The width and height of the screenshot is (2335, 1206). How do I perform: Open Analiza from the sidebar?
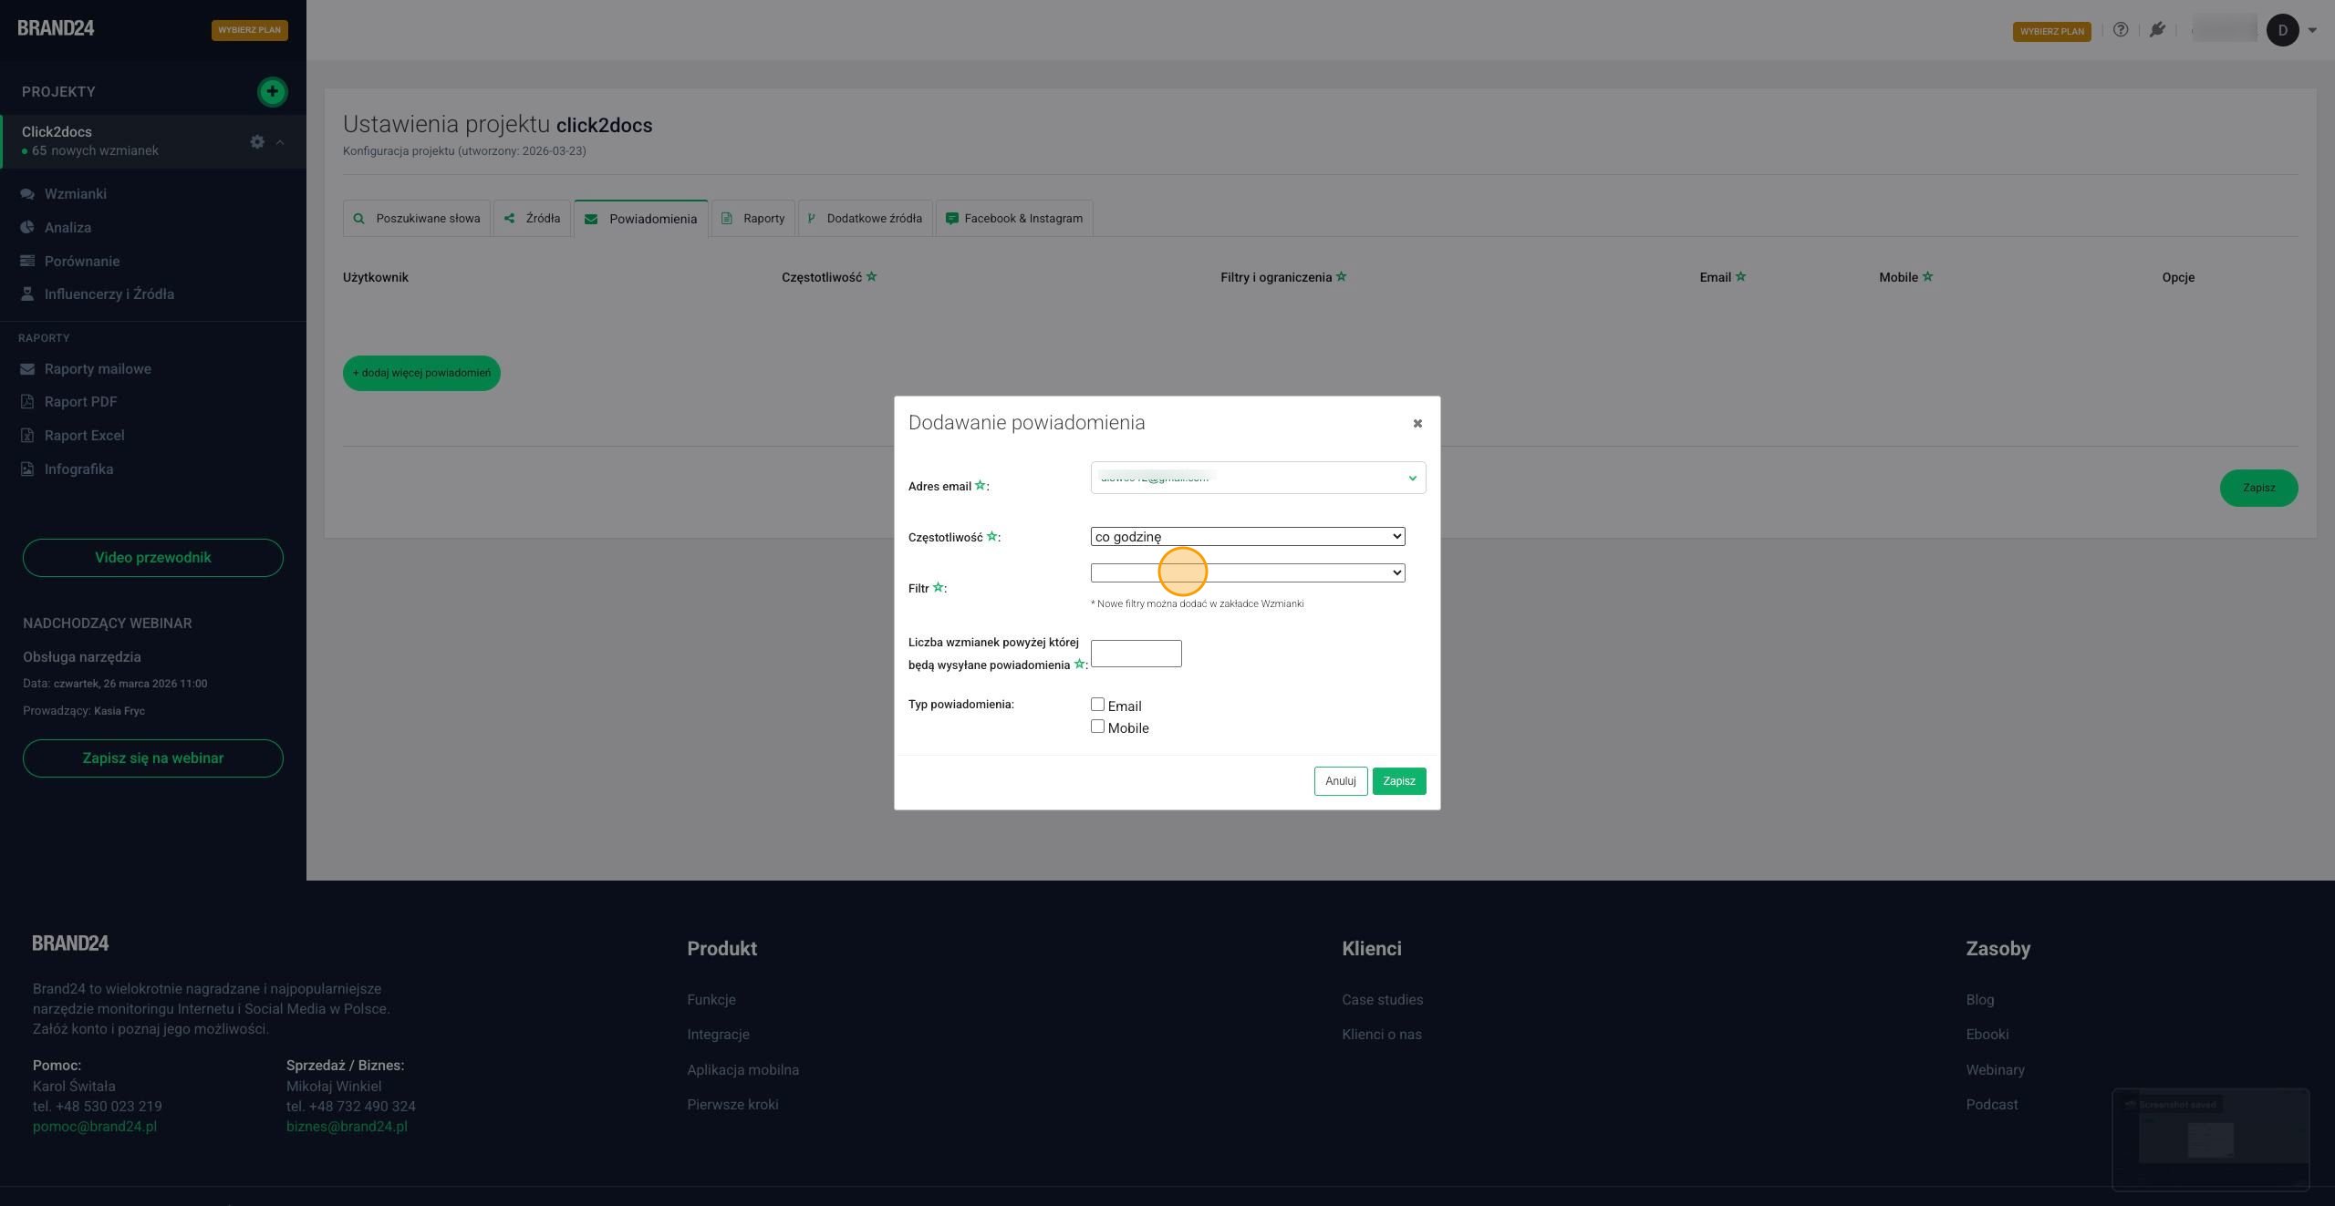[67, 228]
